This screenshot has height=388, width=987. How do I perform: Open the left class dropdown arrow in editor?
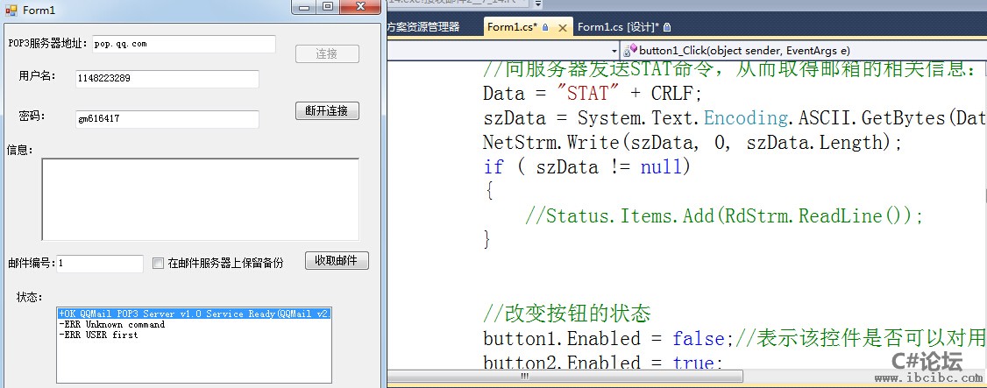tap(614, 51)
